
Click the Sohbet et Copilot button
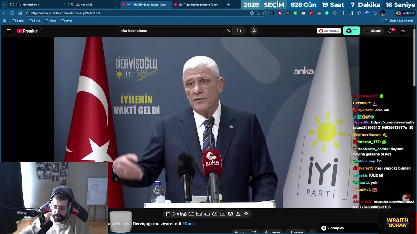pyautogui.click(x=405, y=13)
